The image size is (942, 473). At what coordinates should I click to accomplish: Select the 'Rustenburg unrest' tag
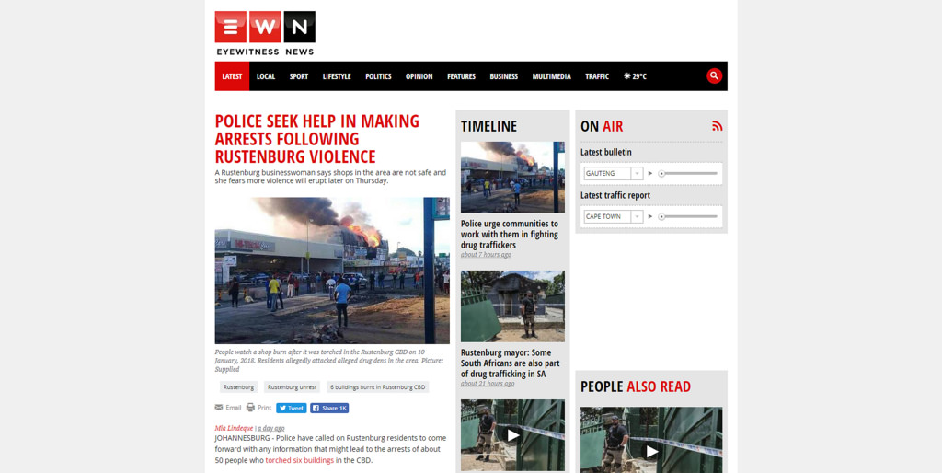[x=292, y=387]
